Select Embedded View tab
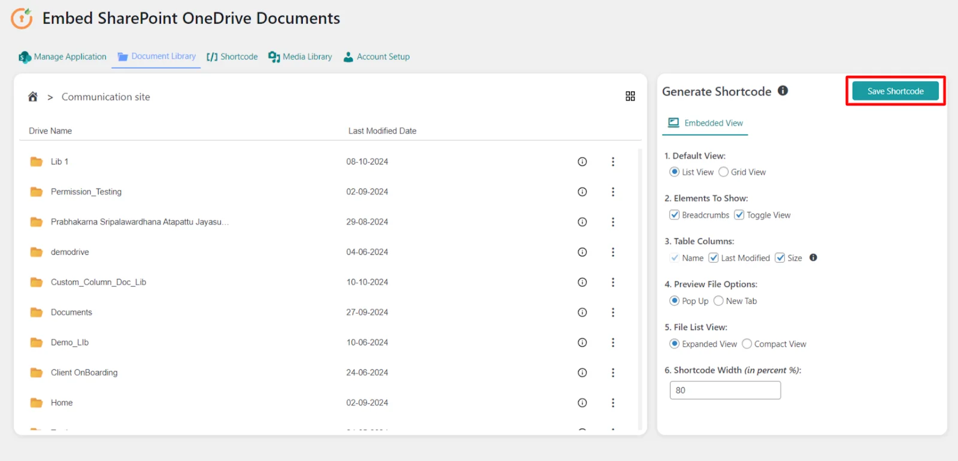This screenshot has width=958, height=461. (706, 123)
